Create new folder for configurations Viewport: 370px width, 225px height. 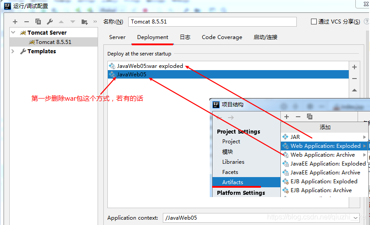pyautogui.click(x=84, y=22)
